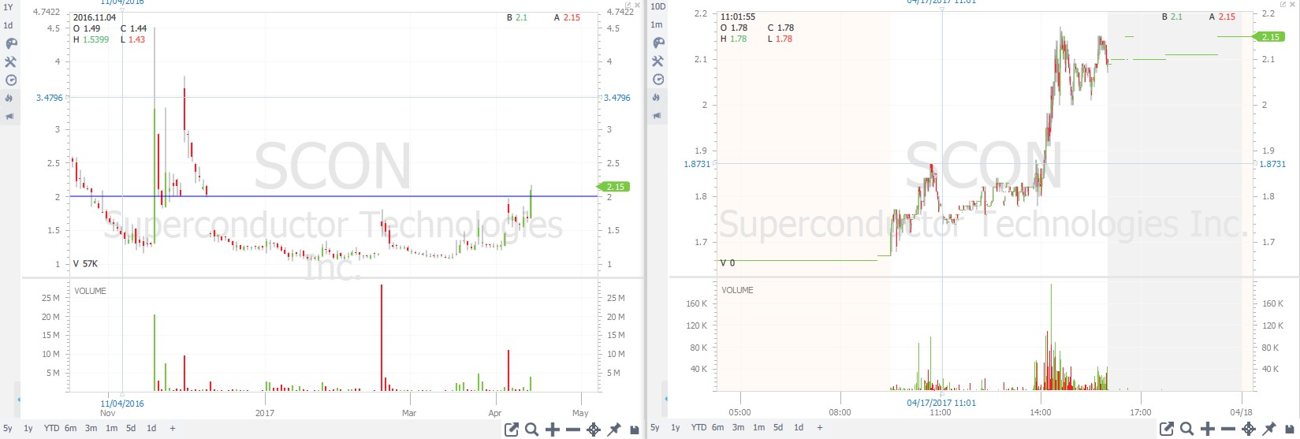The height and width of the screenshot is (439, 1300).
Task: Save the right chart with floppy icon
Action: 1290,430
